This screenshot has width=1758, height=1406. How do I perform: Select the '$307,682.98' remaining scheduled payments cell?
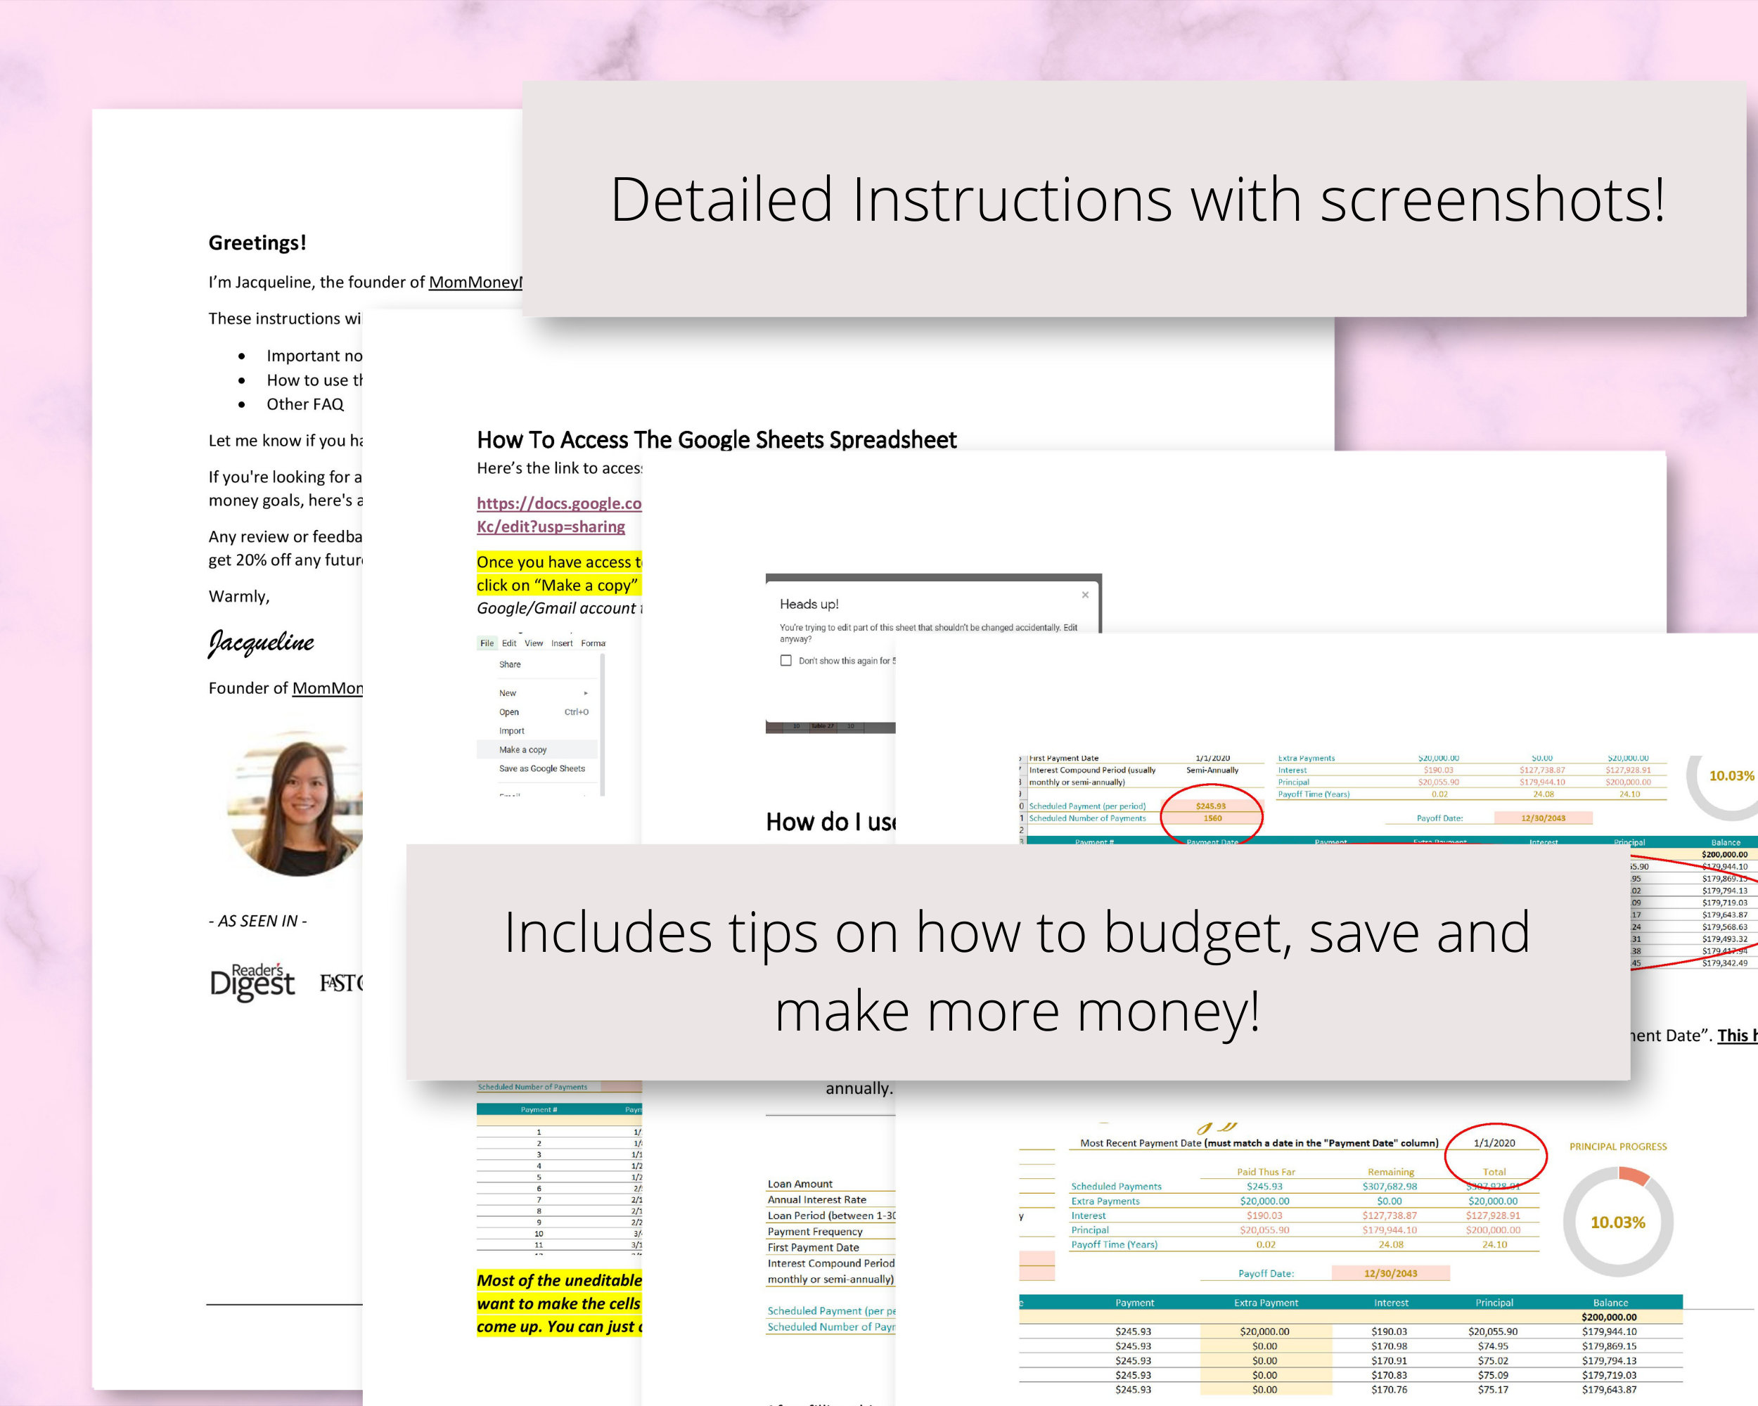(1390, 1187)
